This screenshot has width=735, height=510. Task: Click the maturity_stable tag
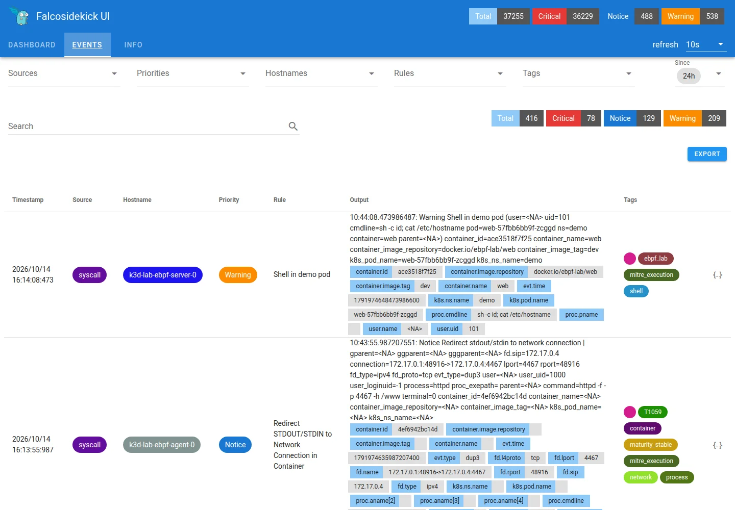pyautogui.click(x=651, y=445)
